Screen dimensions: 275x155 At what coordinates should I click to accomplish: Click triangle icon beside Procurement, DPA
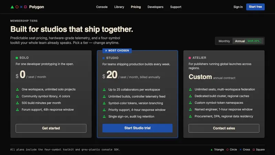click(190, 116)
